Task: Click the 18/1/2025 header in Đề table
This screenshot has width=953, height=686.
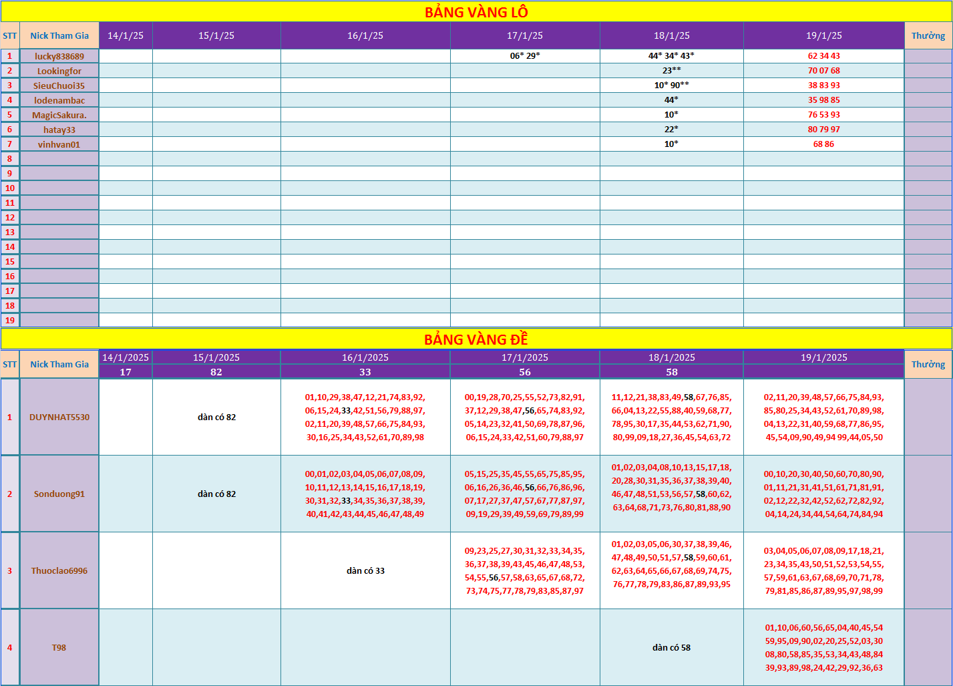Action: coord(672,357)
